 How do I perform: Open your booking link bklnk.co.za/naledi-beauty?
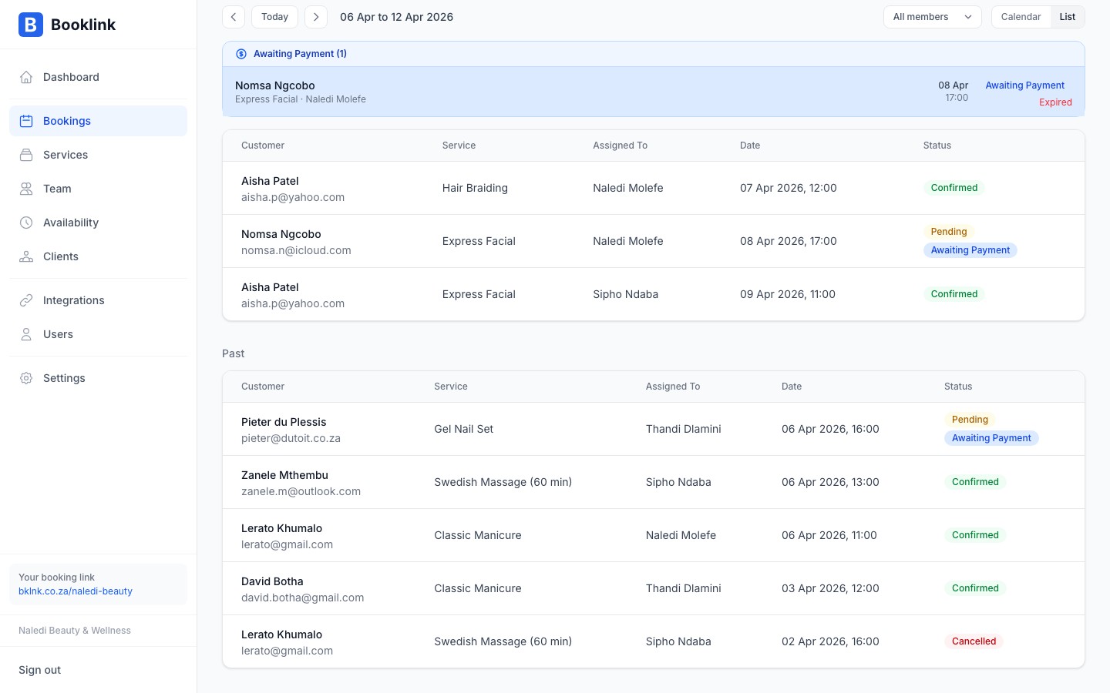[76, 591]
